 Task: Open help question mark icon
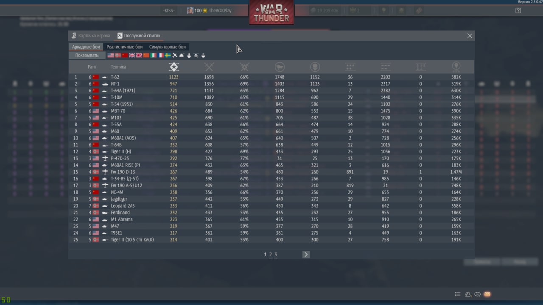point(518,11)
